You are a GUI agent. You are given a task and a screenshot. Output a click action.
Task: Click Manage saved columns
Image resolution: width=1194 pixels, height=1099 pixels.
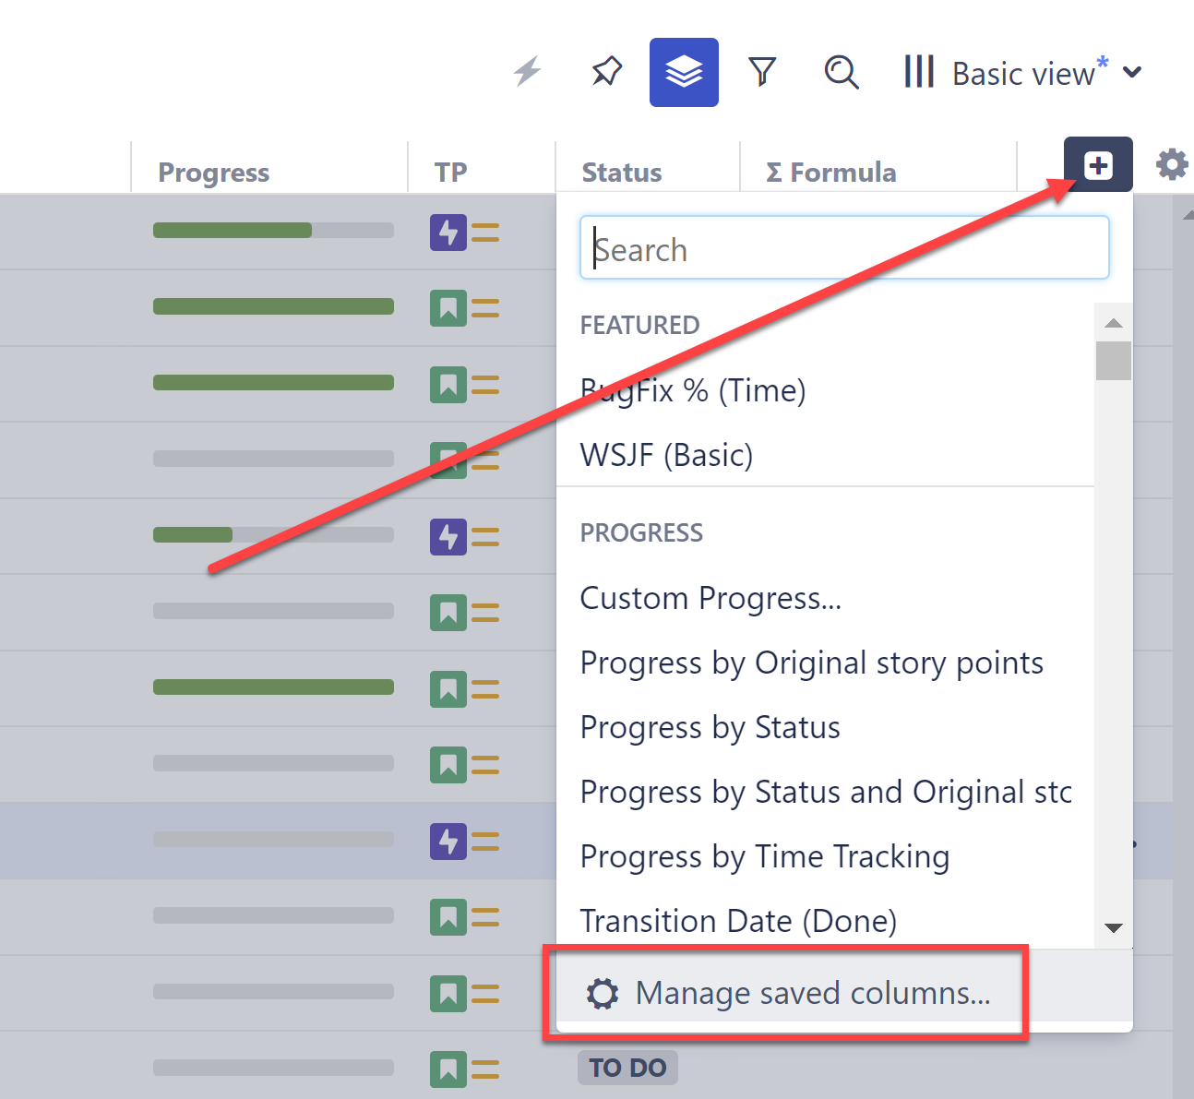point(812,993)
